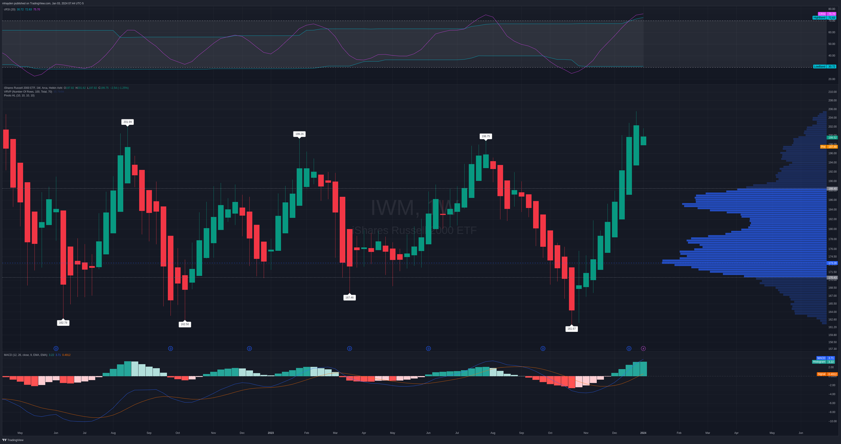The width and height of the screenshot is (841, 444).
Task: Click the Pre 197.48 pre-market price label
Action: point(829,147)
